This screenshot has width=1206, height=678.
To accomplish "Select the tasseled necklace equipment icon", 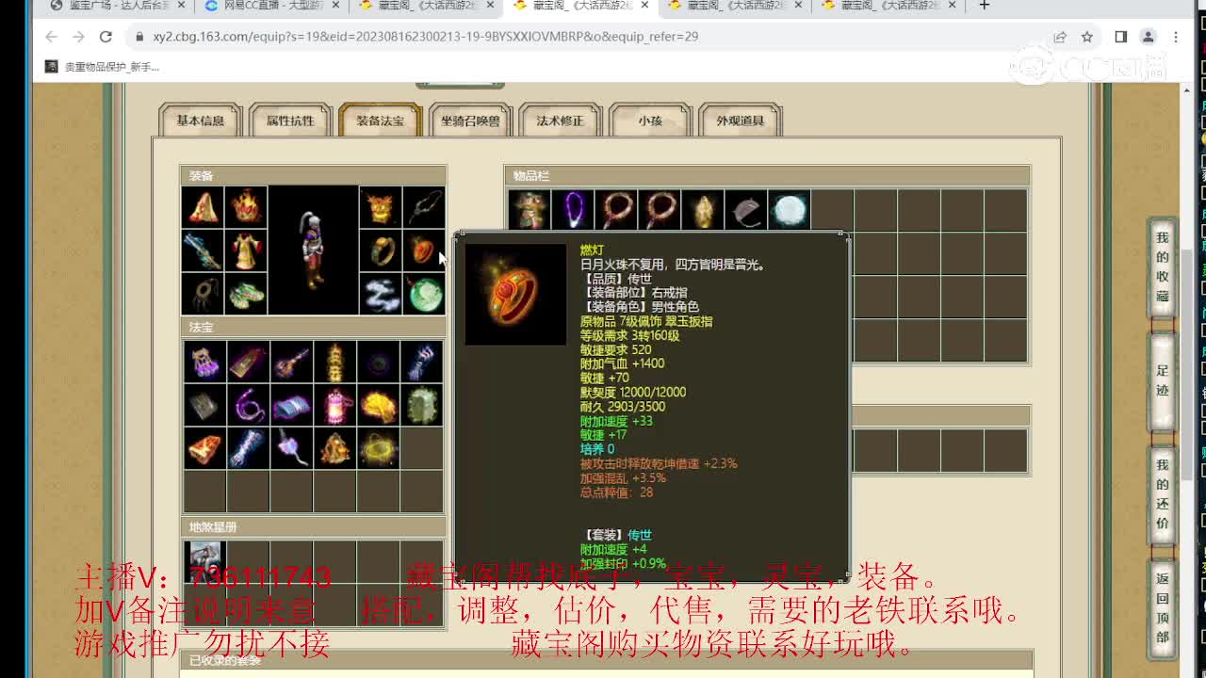I will coord(203,294).
